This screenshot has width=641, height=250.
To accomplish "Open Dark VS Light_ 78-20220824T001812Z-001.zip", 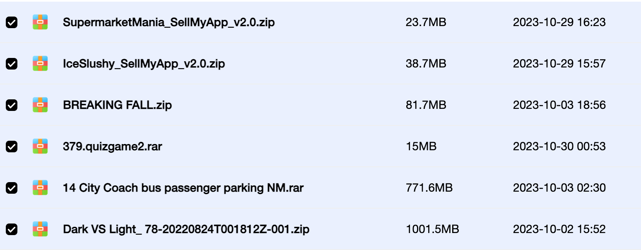I will point(186,229).
